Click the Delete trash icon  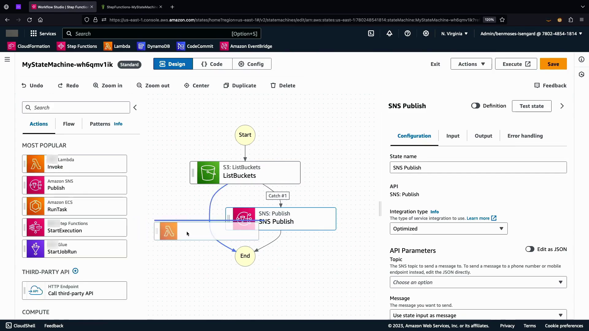coord(273,86)
